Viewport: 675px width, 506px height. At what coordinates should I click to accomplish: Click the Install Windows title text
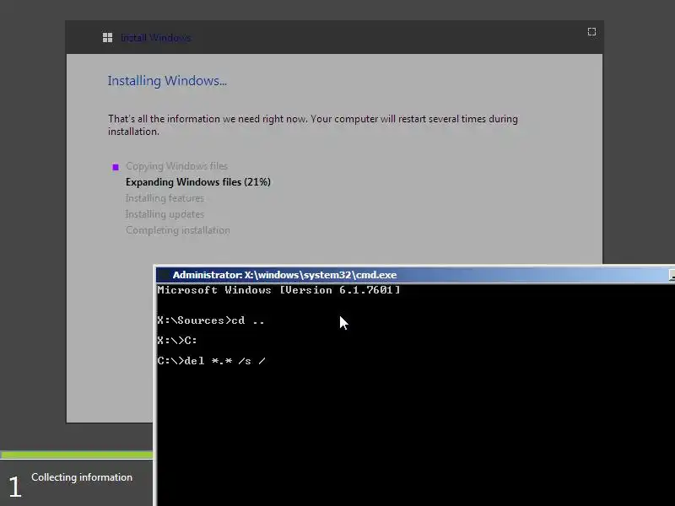[x=155, y=38]
